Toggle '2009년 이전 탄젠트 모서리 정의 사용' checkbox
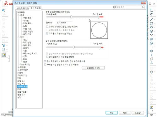The image size is (157, 117). pos(45,65)
